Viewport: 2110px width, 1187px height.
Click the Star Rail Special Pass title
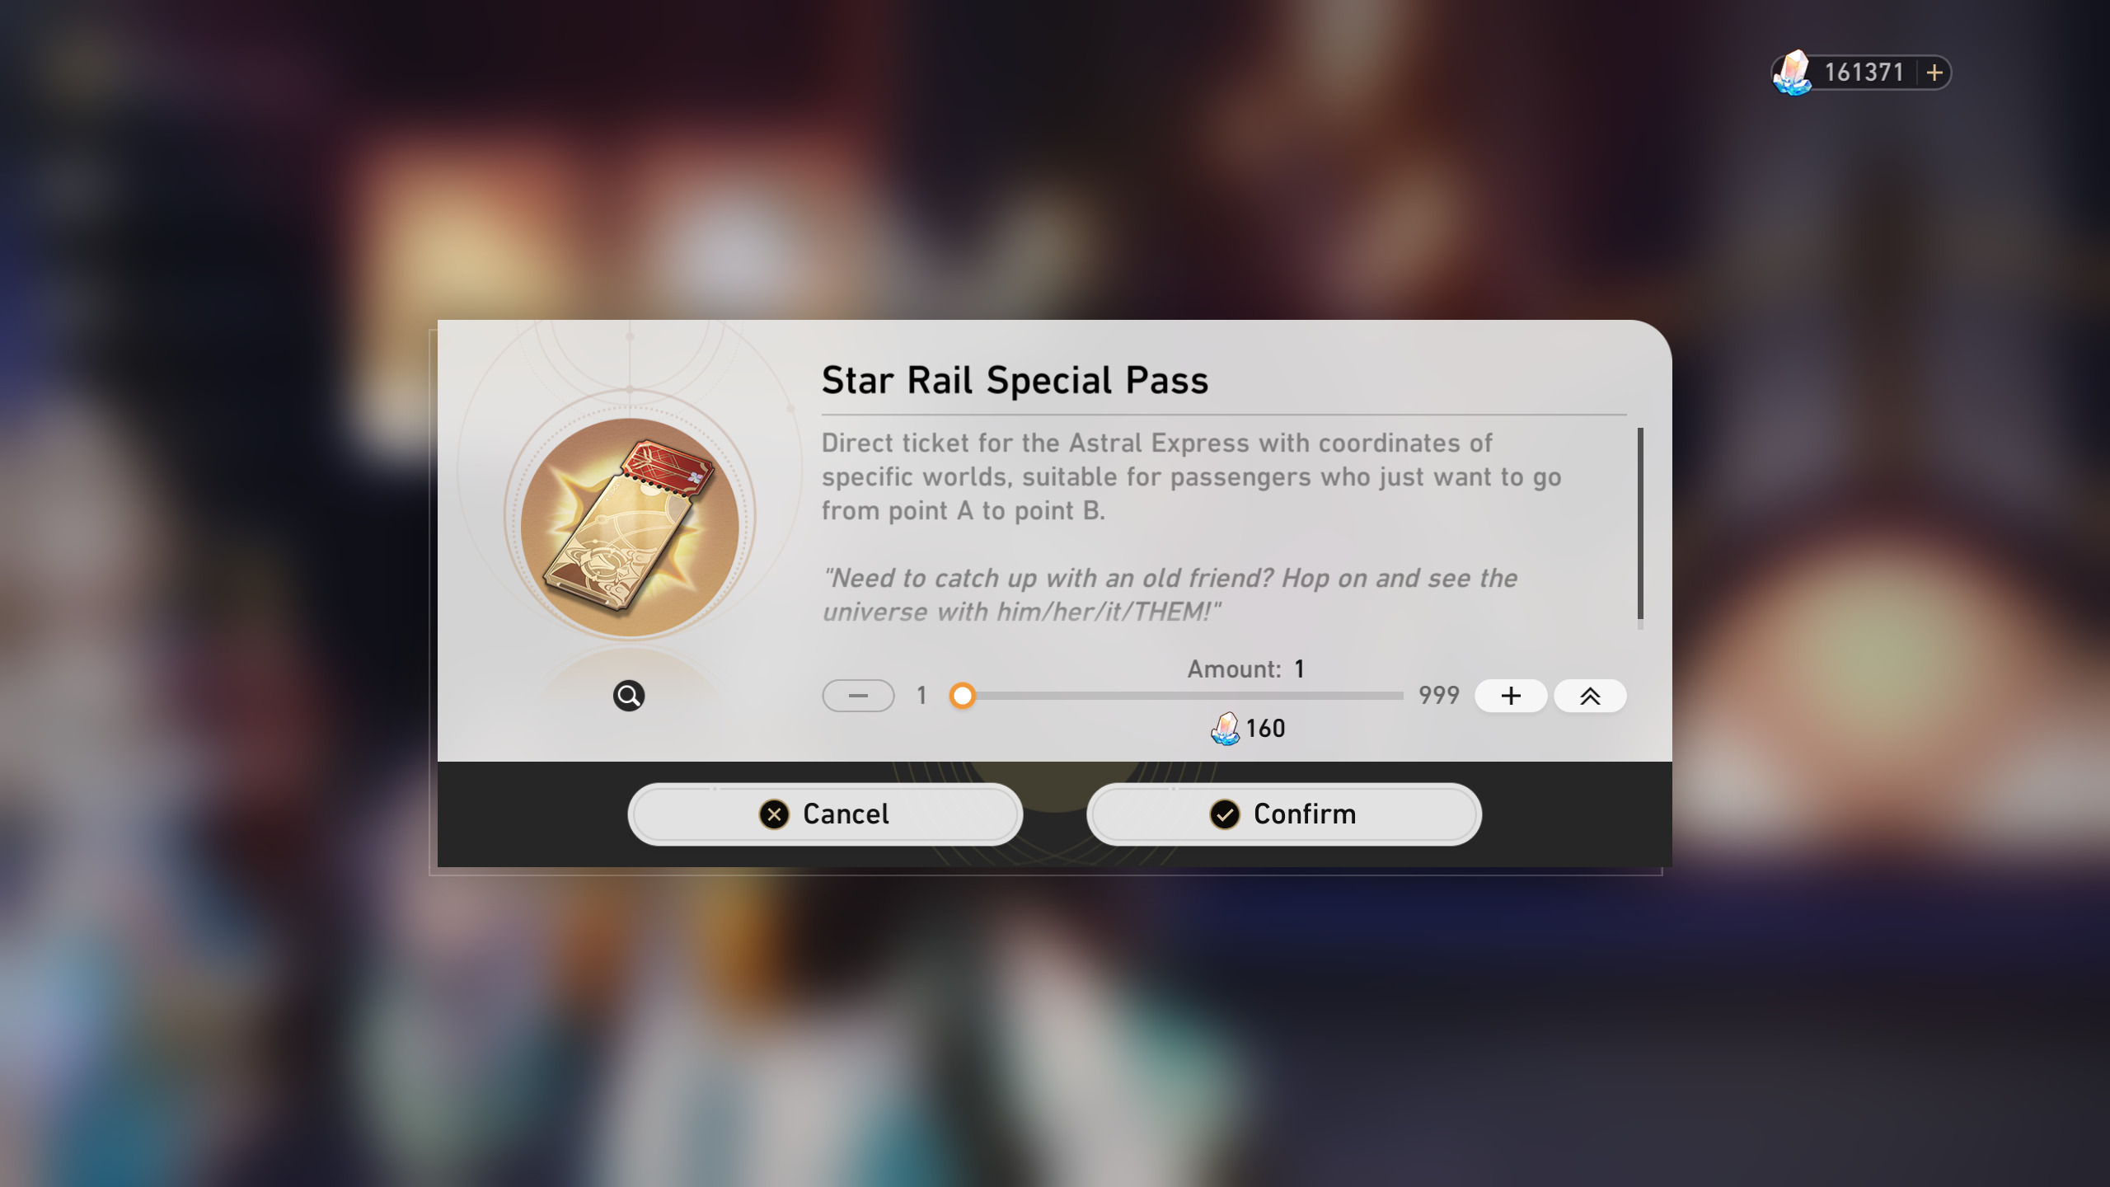1015,380
